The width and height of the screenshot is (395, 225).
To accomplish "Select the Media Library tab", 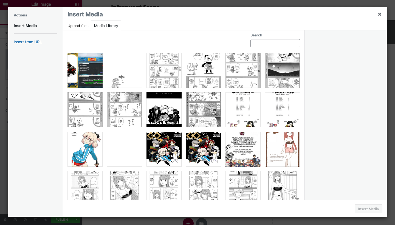I will (x=106, y=26).
